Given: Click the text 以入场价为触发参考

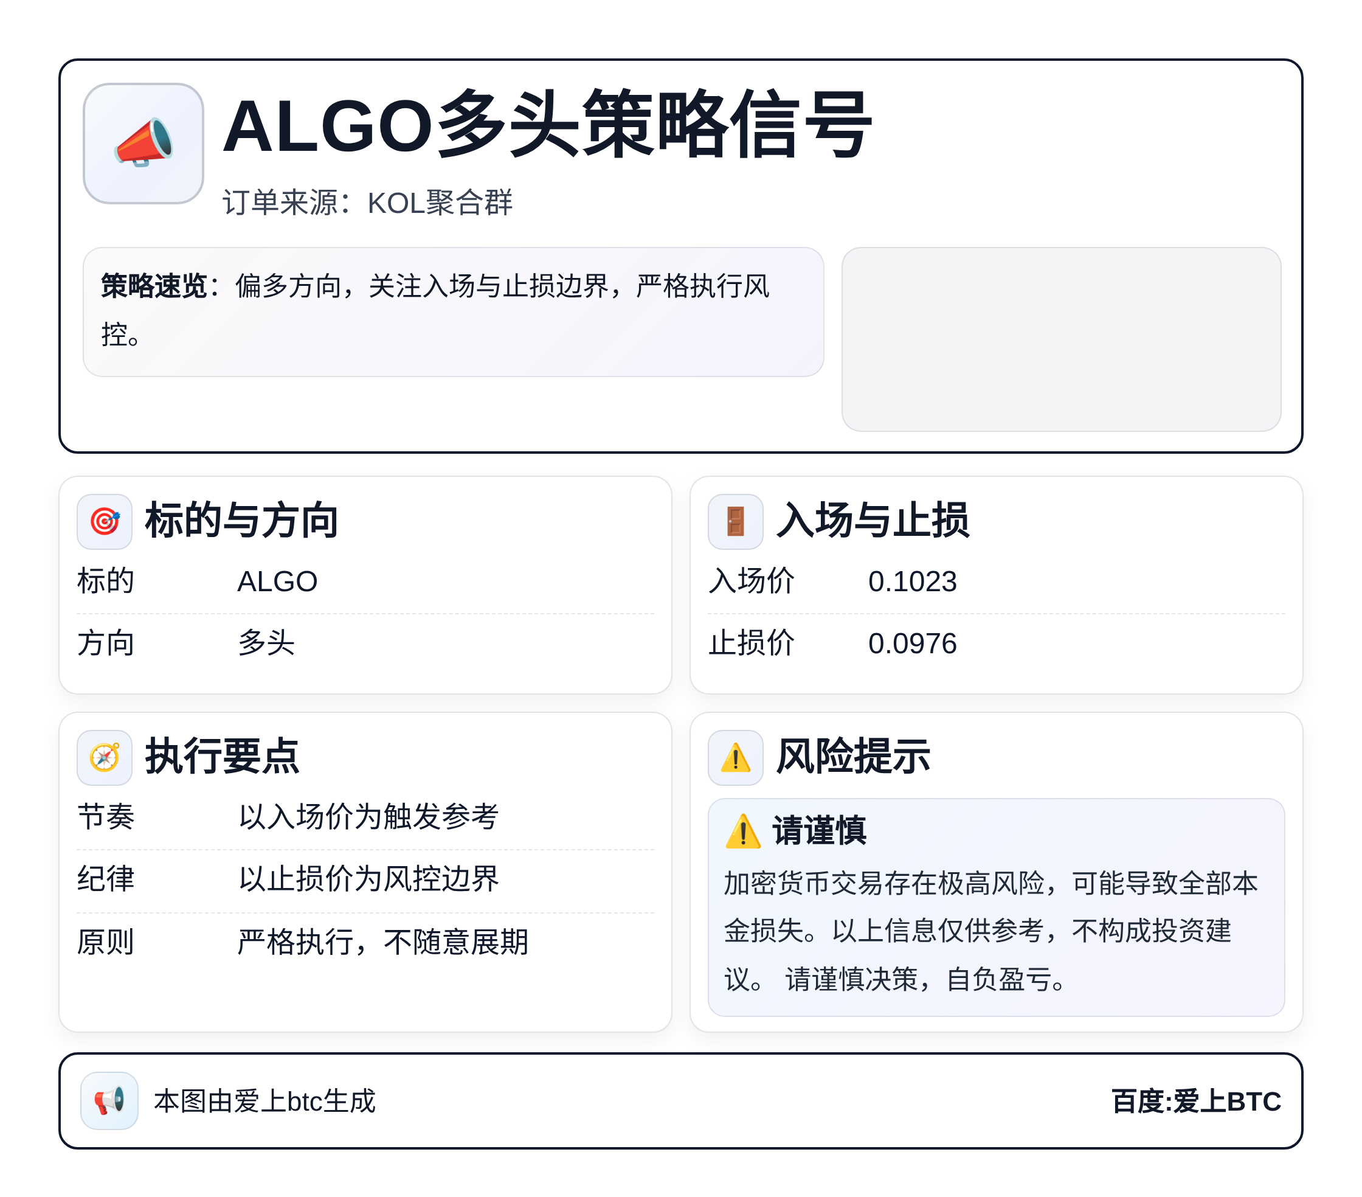Looking at the screenshot, I should coord(368,816).
